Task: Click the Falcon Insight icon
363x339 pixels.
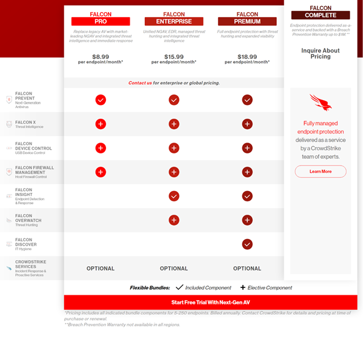Action: pos(9,196)
